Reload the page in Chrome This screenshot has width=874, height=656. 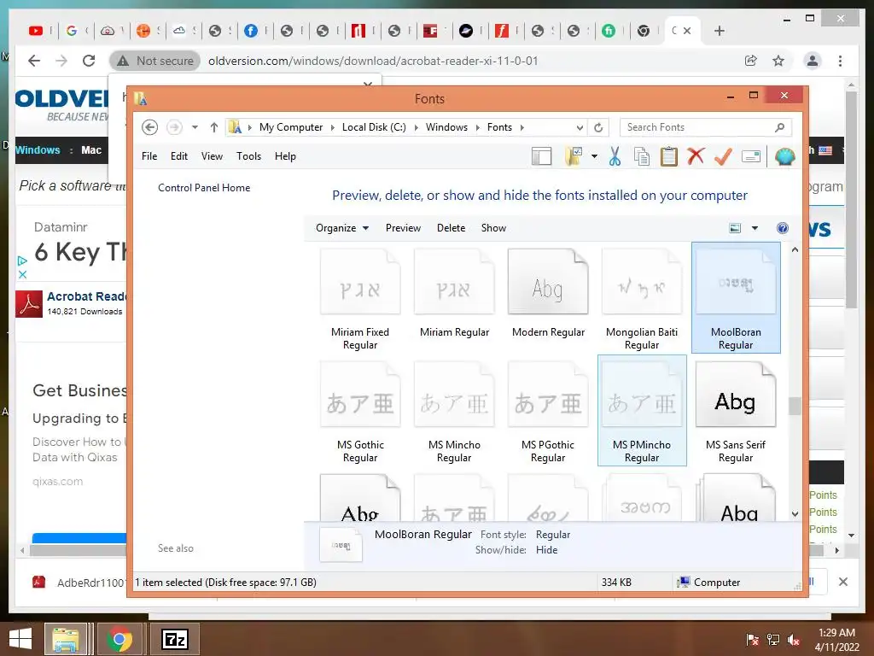[x=89, y=61]
